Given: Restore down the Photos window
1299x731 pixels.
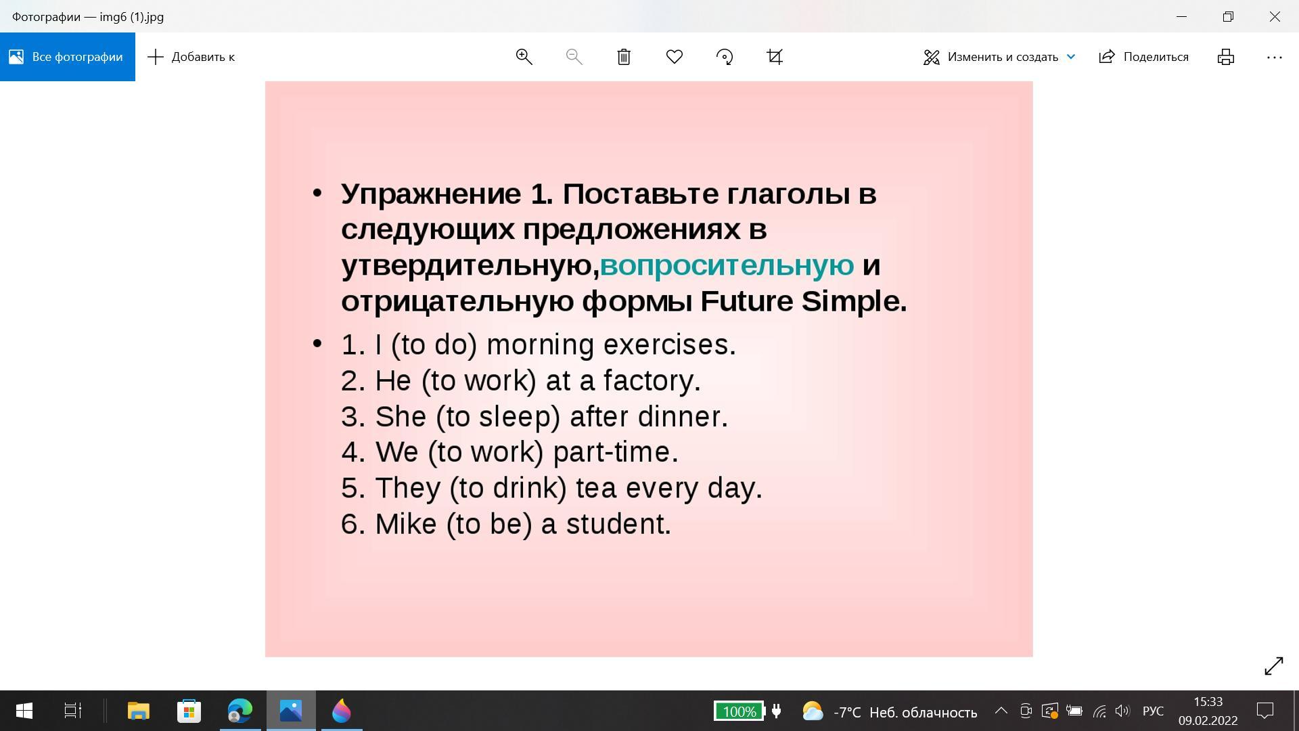Looking at the screenshot, I should (x=1228, y=16).
